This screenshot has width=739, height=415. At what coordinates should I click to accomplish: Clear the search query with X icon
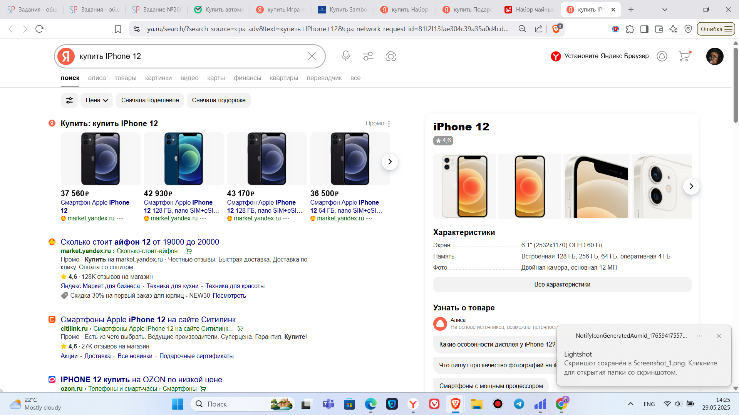click(312, 56)
